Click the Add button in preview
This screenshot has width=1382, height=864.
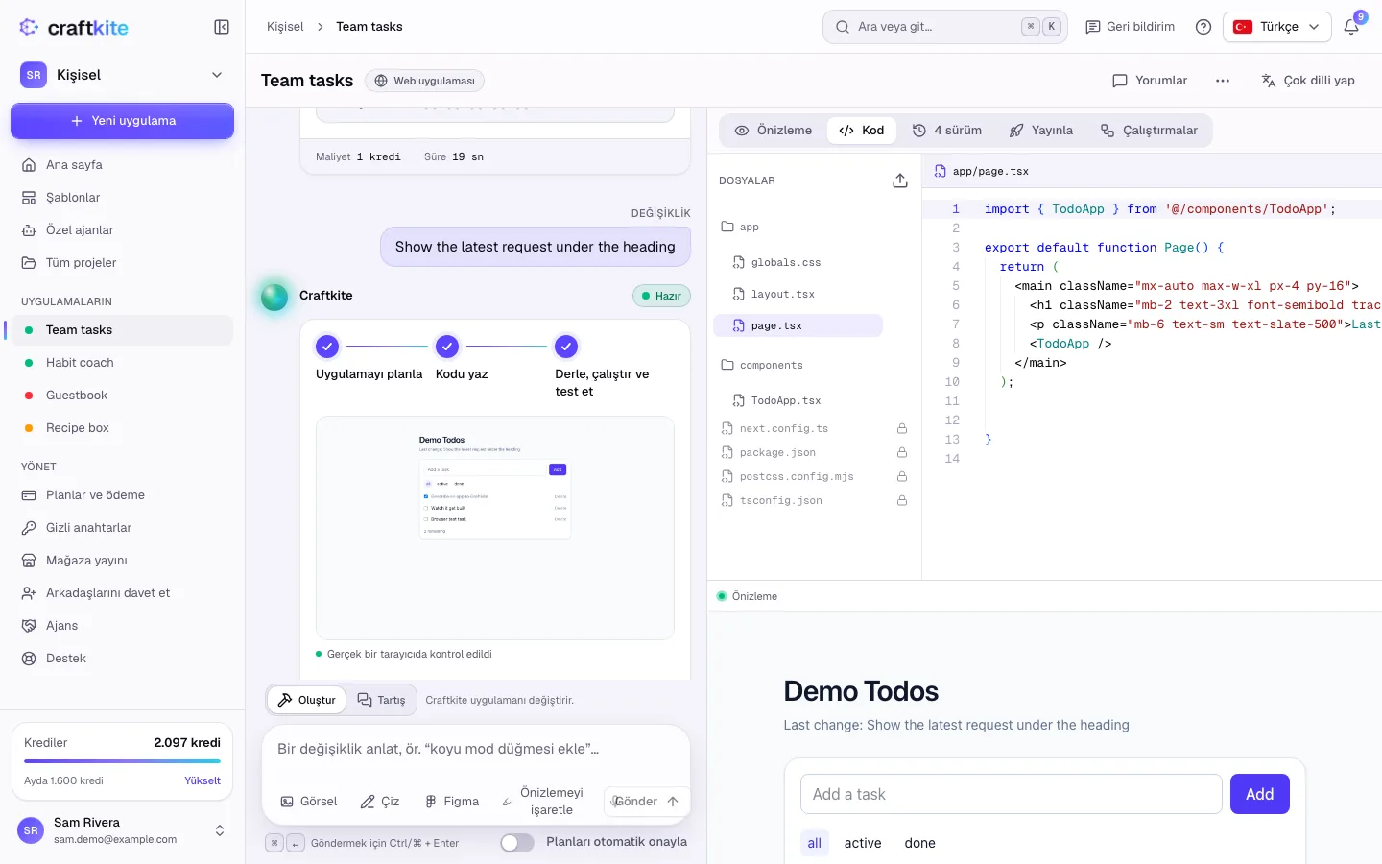(x=1259, y=794)
